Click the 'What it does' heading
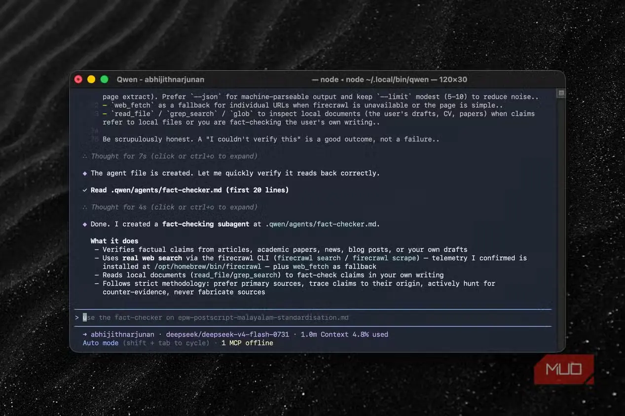 114,241
